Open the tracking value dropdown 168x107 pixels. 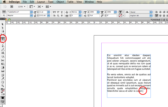[80, 16]
